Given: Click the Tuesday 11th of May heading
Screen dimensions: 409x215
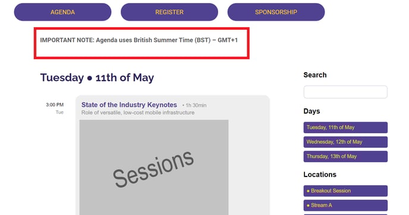Looking at the screenshot, I should point(97,78).
